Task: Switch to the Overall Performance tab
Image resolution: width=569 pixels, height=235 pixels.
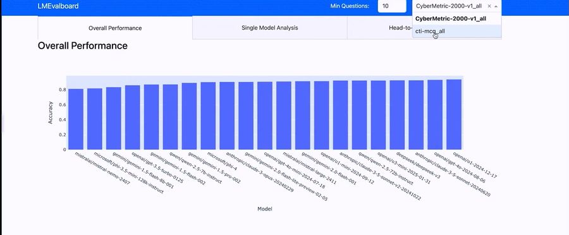Action: pyautogui.click(x=115, y=28)
